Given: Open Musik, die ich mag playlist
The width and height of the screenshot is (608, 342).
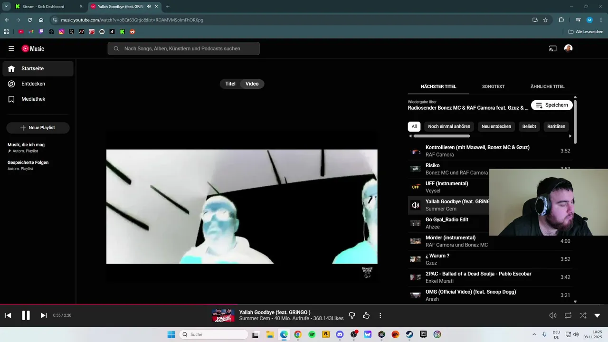Looking at the screenshot, I should click(x=38, y=148).
